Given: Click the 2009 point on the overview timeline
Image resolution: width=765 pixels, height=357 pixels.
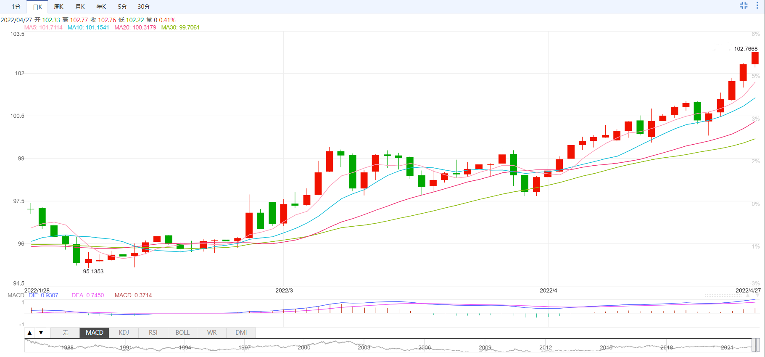Looking at the screenshot, I should (485, 347).
